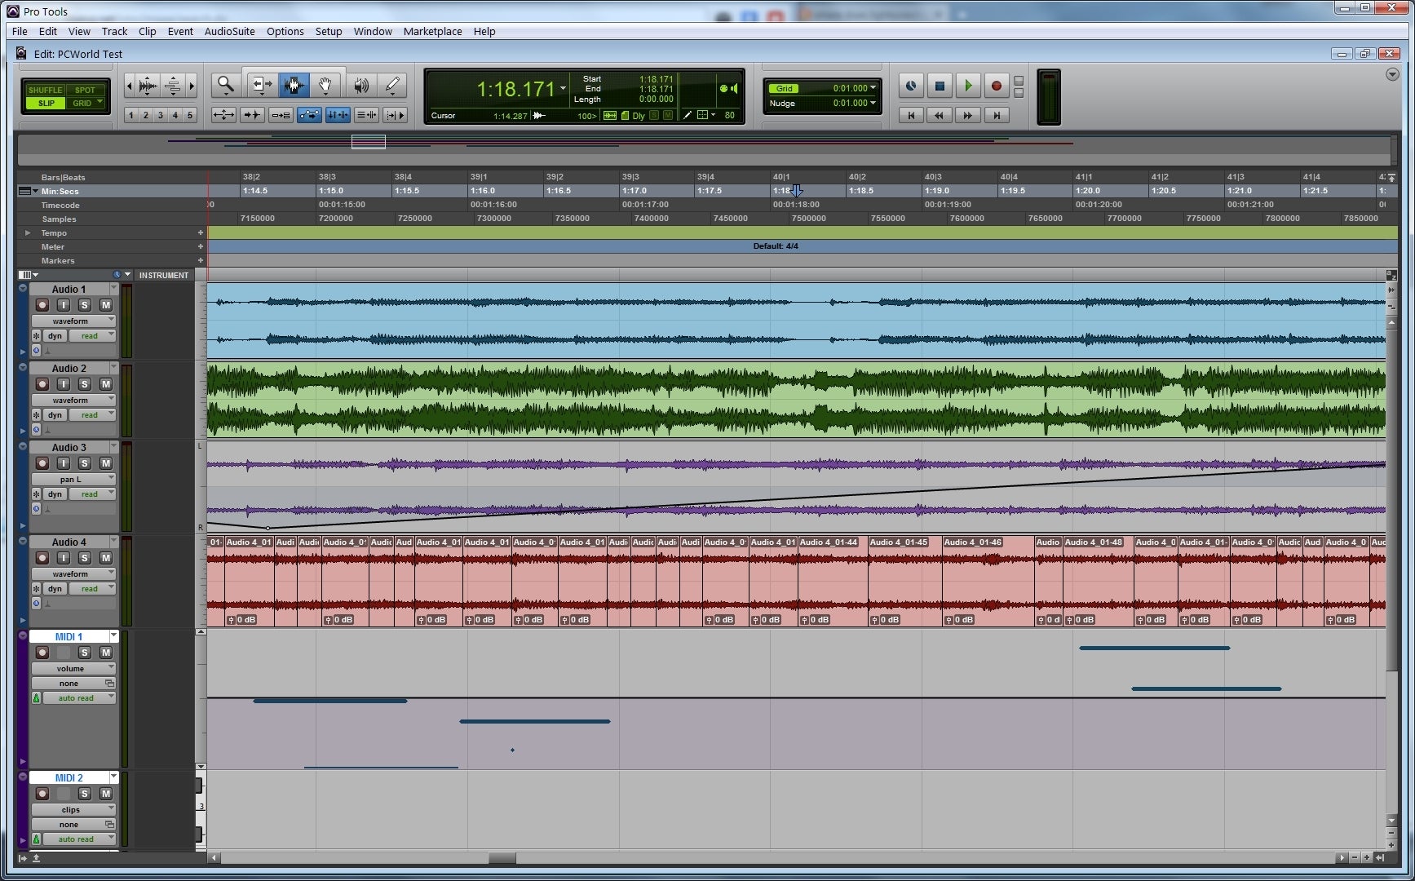Viewport: 1415px width, 881px height.
Task: Click the universe view framed region
Action: point(368,142)
